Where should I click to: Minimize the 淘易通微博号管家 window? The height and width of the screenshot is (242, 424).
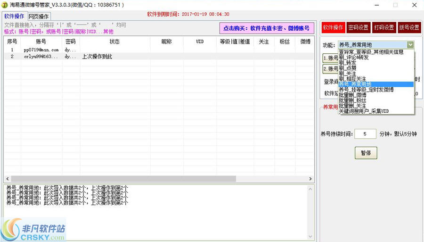click(x=377, y=5)
